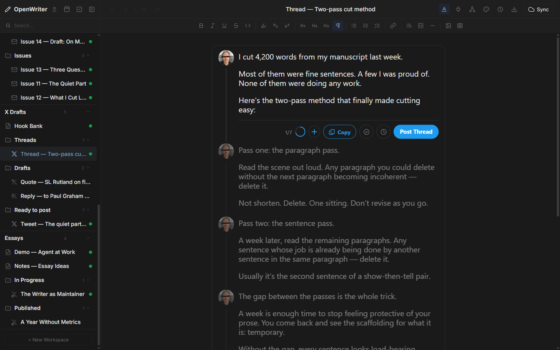560x350 pixels.
Task: Toggle bold formatting
Action: coord(201,25)
